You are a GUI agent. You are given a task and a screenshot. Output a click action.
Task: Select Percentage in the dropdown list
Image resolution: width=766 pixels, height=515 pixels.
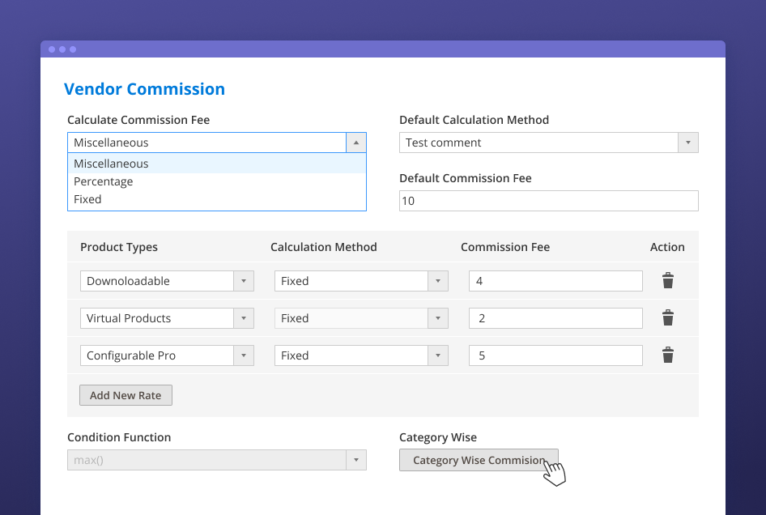(x=217, y=181)
